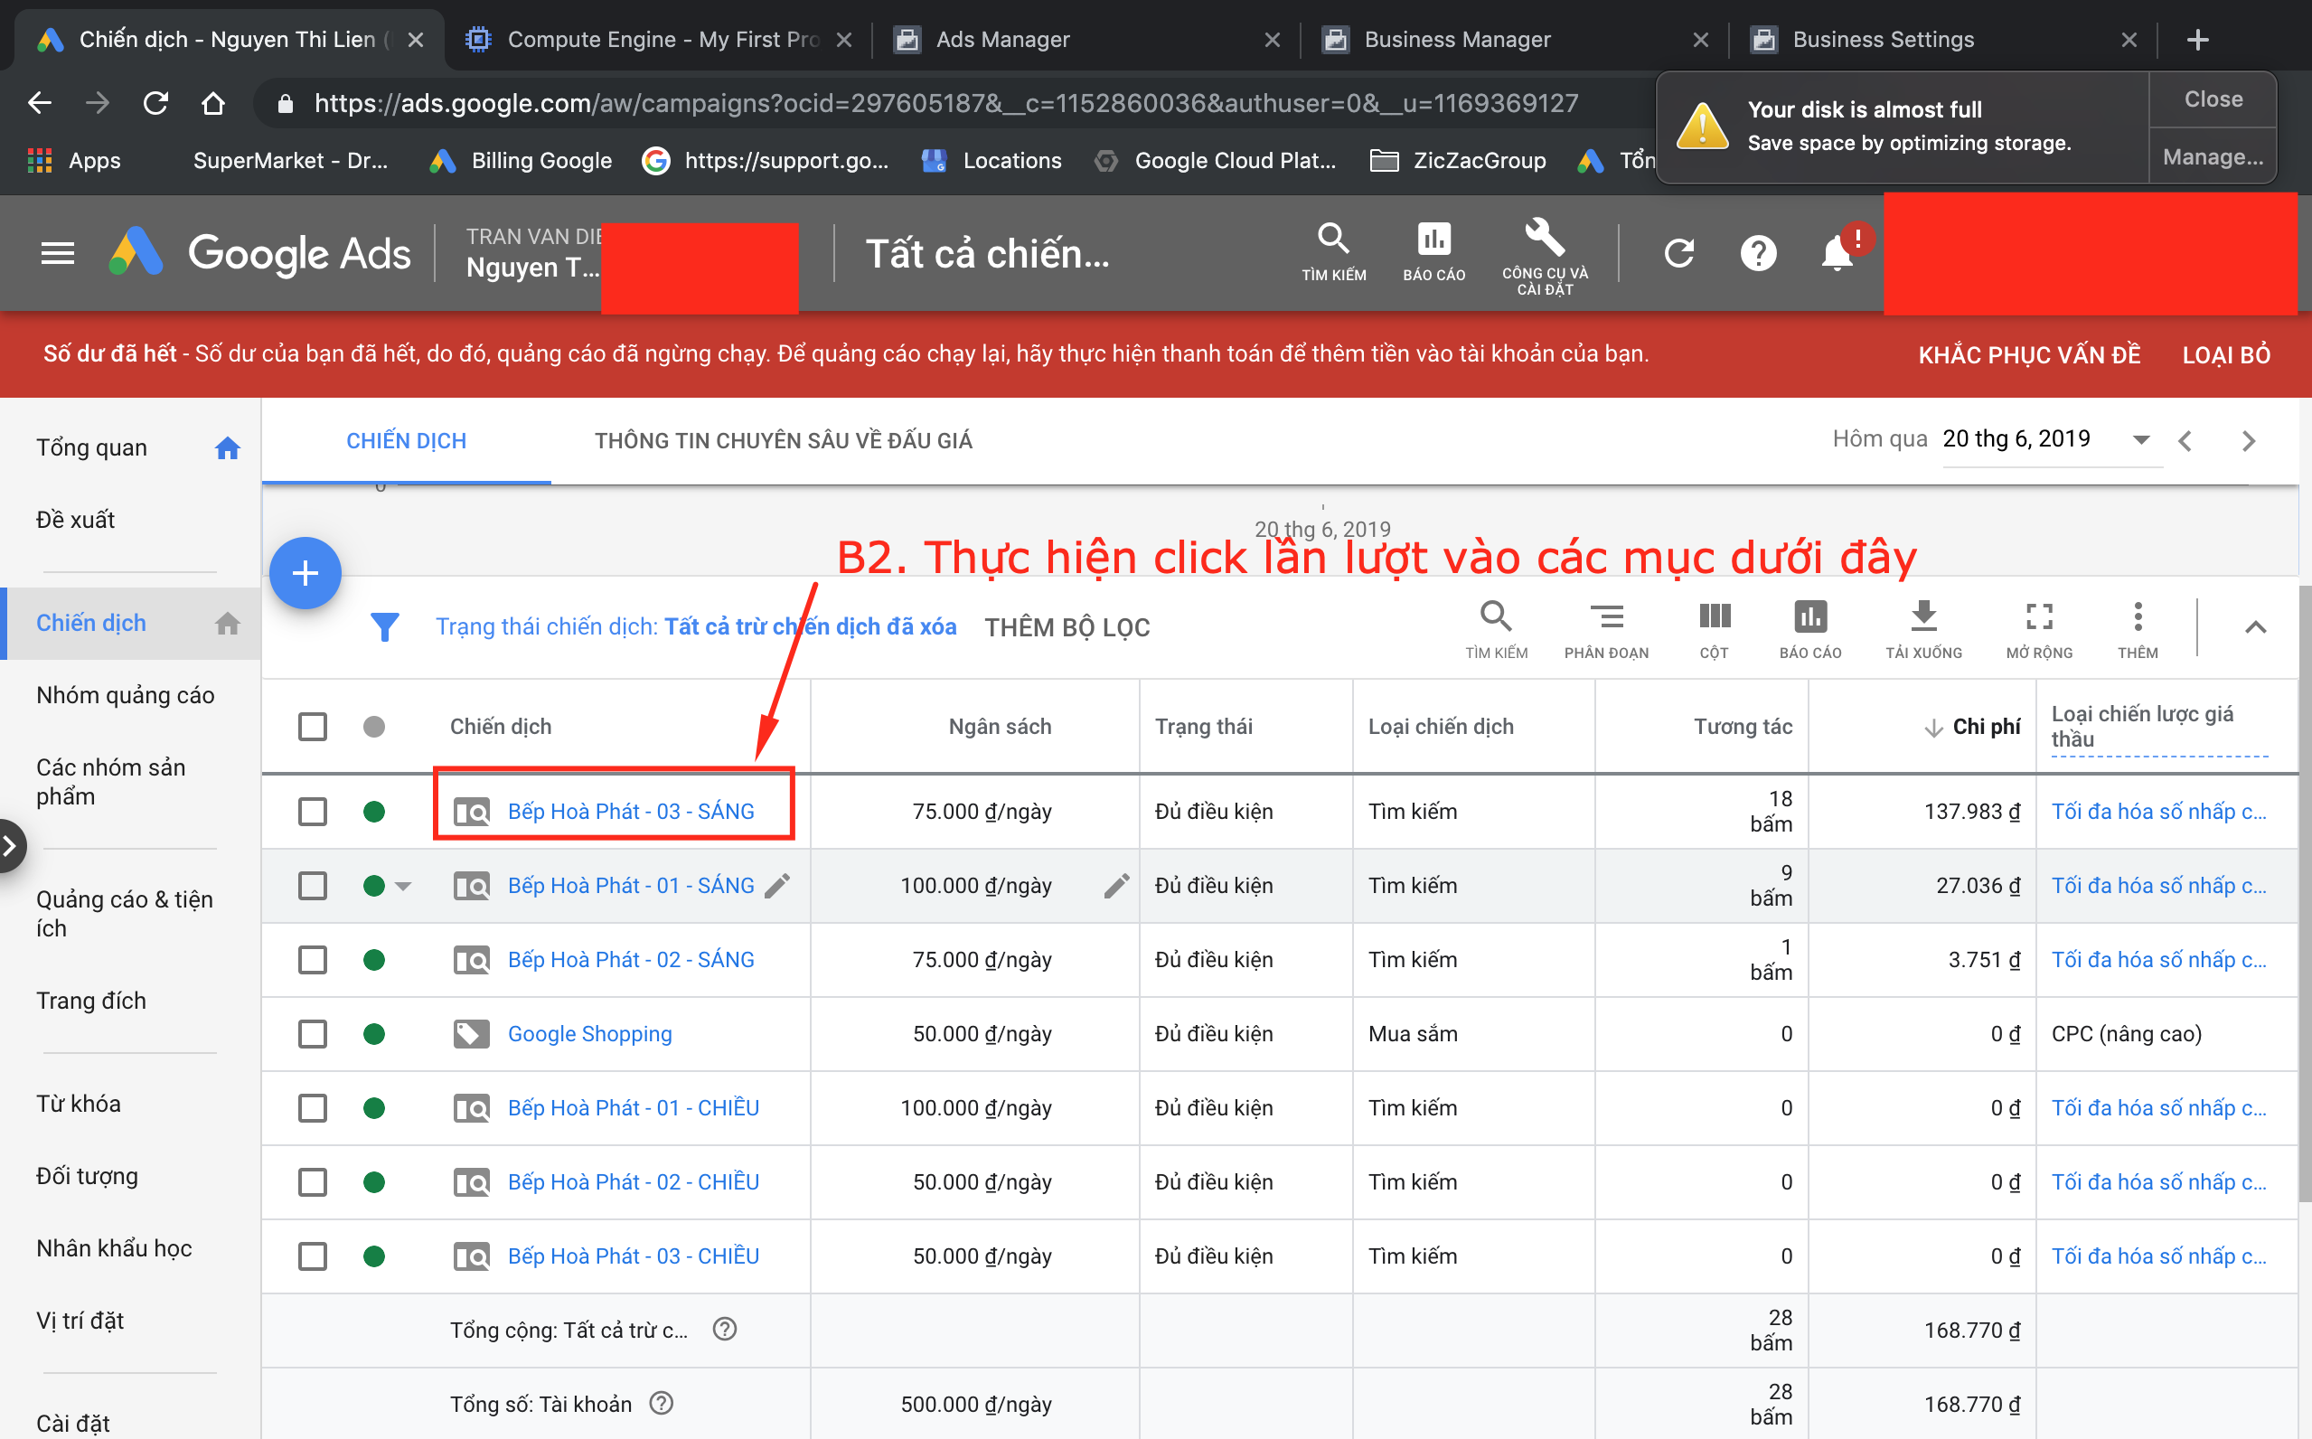
Task: Open Apps bookmarks shortcut
Action: 74,161
